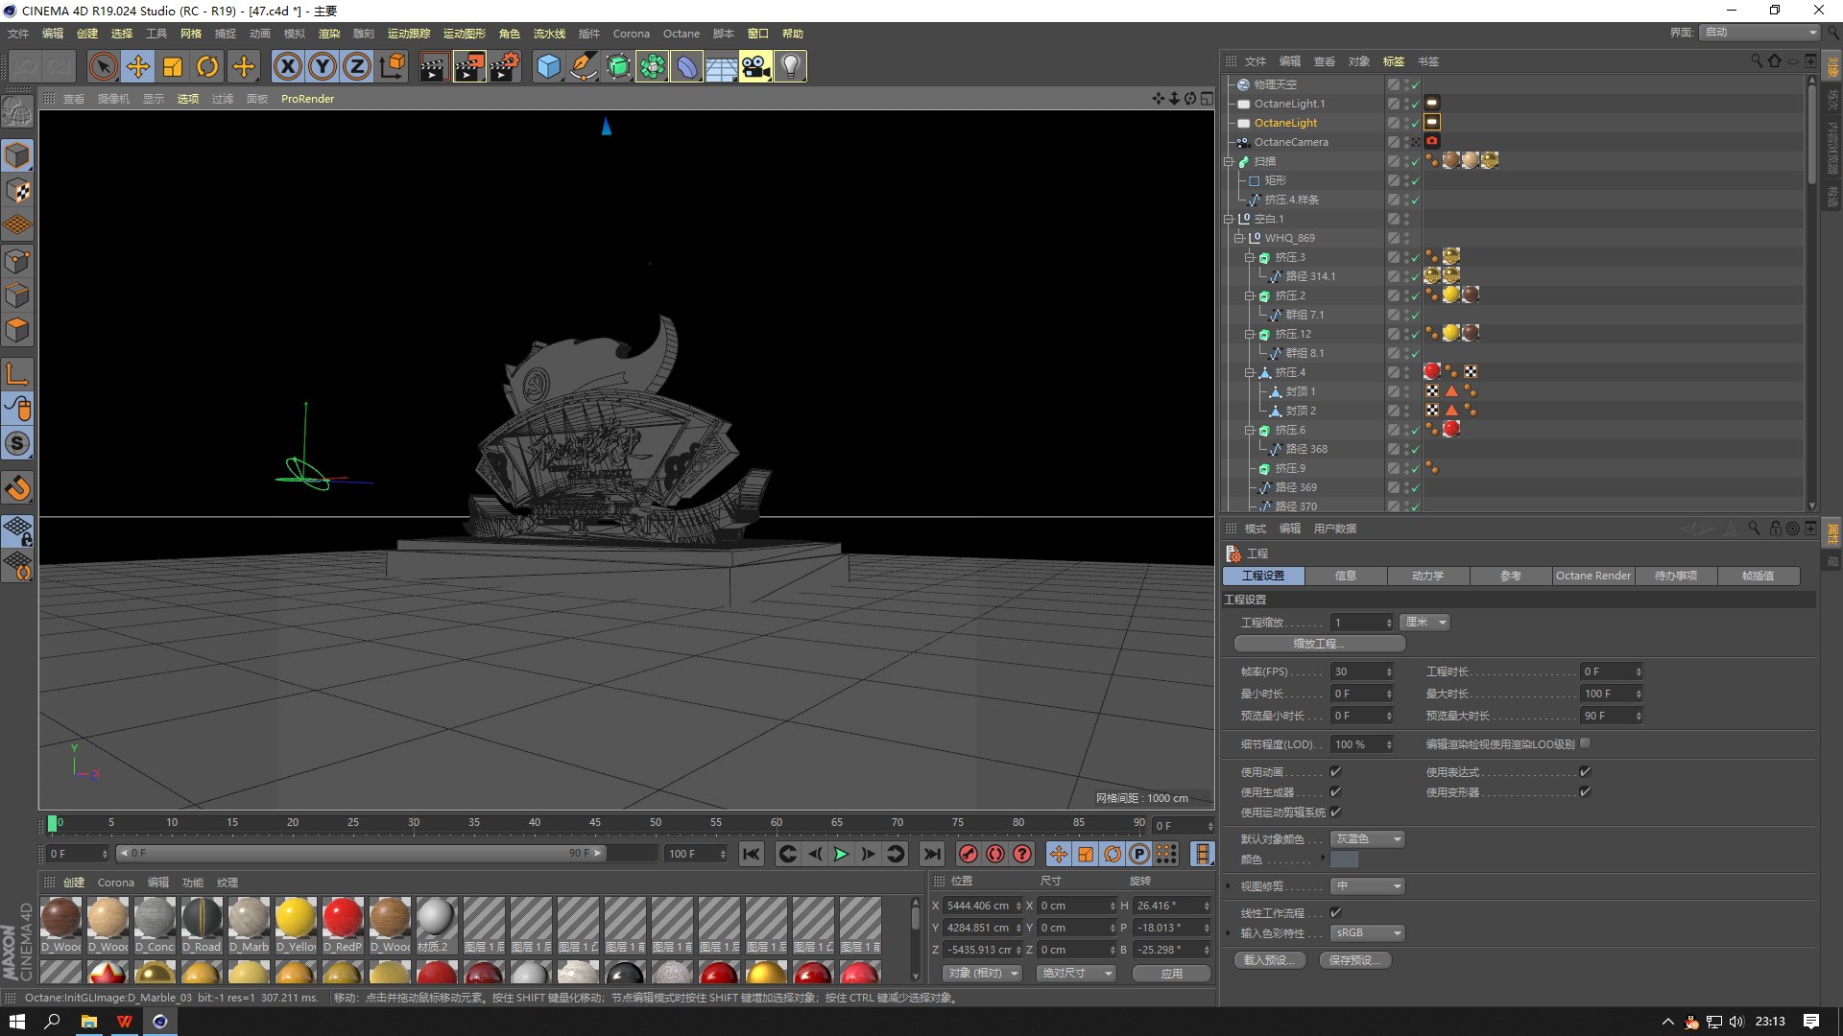The height and width of the screenshot is (1036, 1843).
Task: Click 载入预设 button
Action: click(x=1269, y=960)
